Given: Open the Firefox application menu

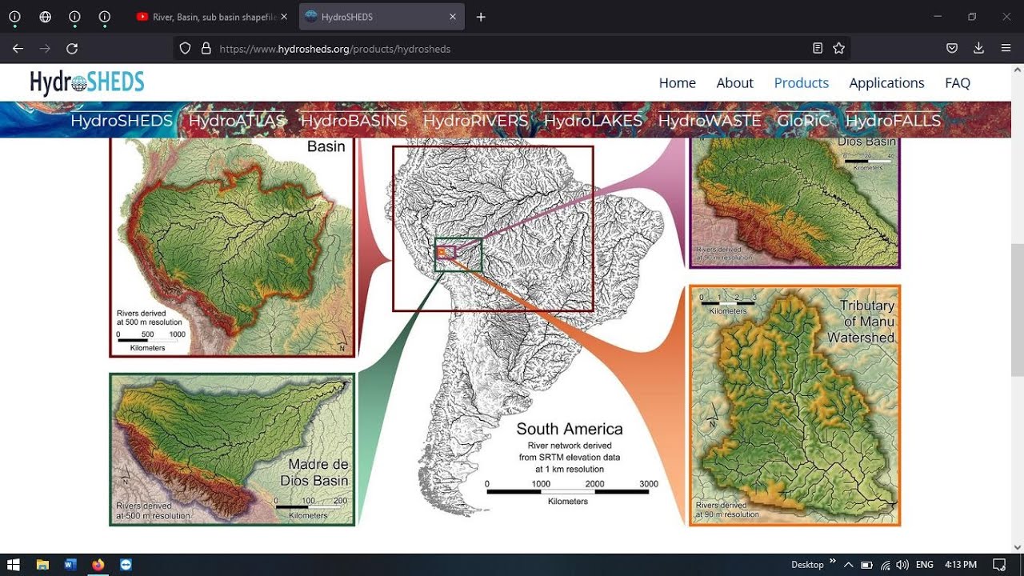Looking at the screenshot, I should pos(1006,49).
